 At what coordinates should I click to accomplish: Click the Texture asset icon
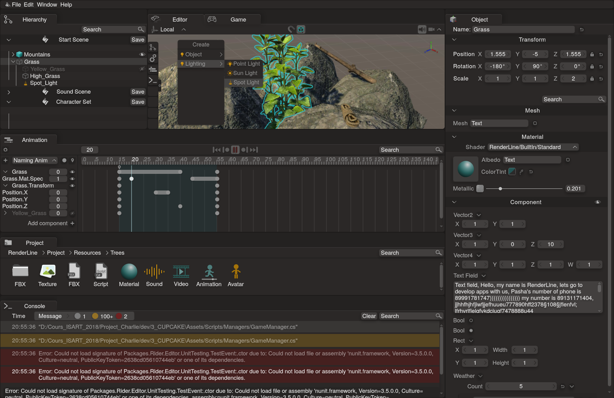pyautogui.click(x=48, y=272)
